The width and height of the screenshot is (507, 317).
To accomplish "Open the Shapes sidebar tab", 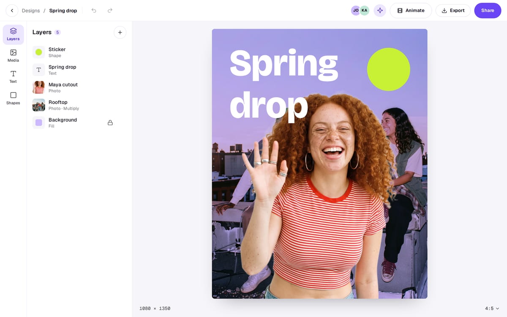I will coord(13,98).
